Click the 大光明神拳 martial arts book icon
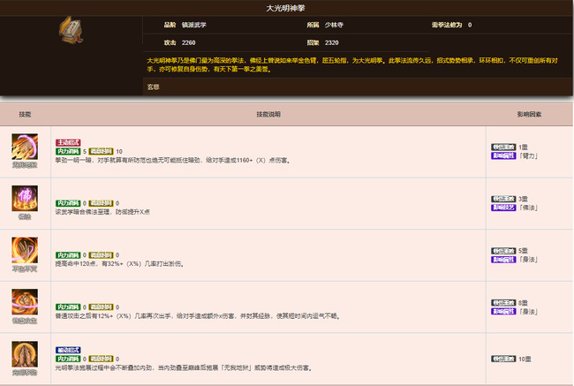The image size is (574, 386). click(71, 33)
